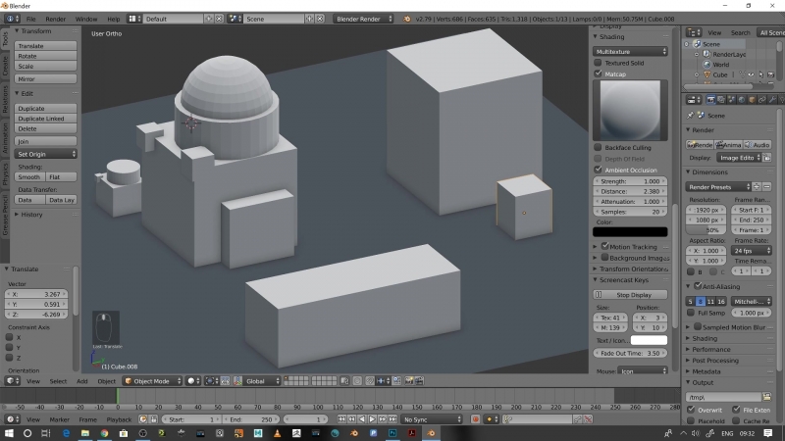This screenshot has height=441, width=785.
Task: Open the Windows Start menu
Action: (x=9, y=433)
